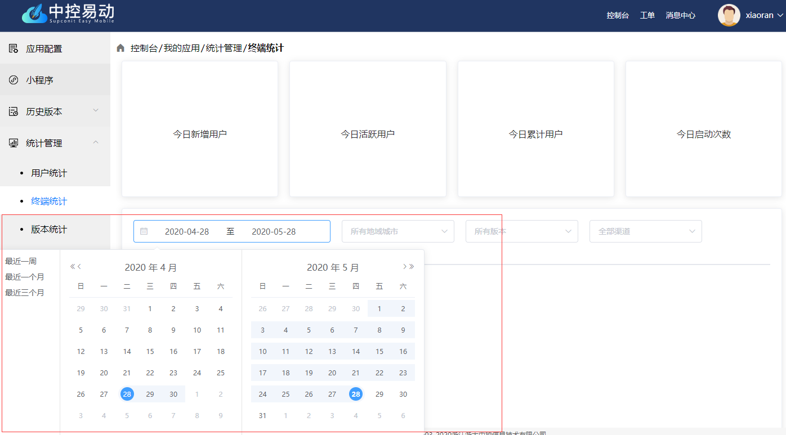Click the 今日新增用户 card

200,129
